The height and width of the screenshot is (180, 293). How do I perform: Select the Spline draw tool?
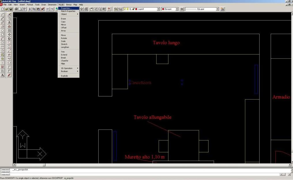[x=2, y=46]
